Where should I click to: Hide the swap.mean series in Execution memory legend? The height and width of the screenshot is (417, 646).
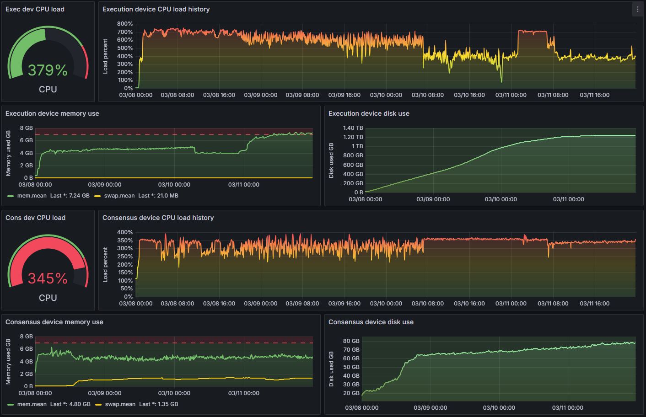pos(118,195)
